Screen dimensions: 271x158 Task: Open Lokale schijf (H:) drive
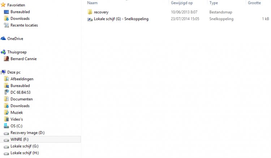25,153
